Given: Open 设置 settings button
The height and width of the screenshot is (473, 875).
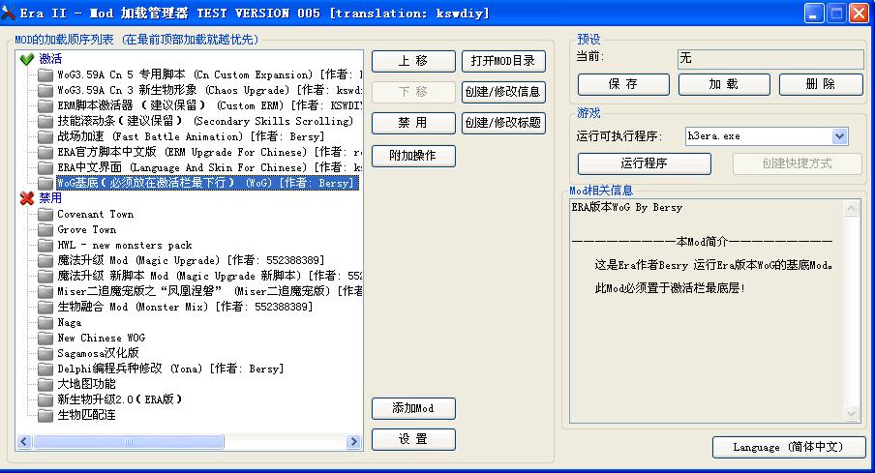Looking at the screenshot, I should (x=413, y=439).
